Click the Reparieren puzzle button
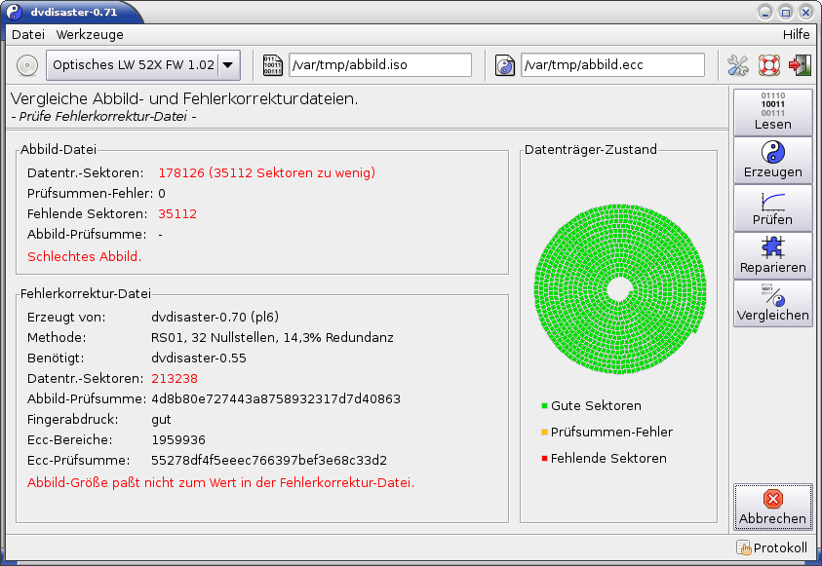Image resolution: width=822 pixels, height=566 pixels. point(772,255)
